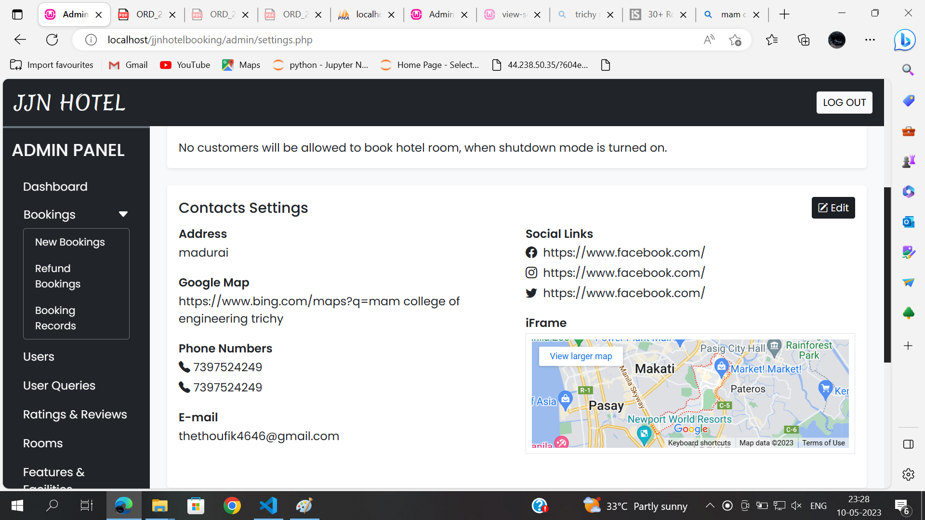This screenshot has width=925, height=520.
Task: Click the LOG OUT button
Action: (x=844, y=102)
